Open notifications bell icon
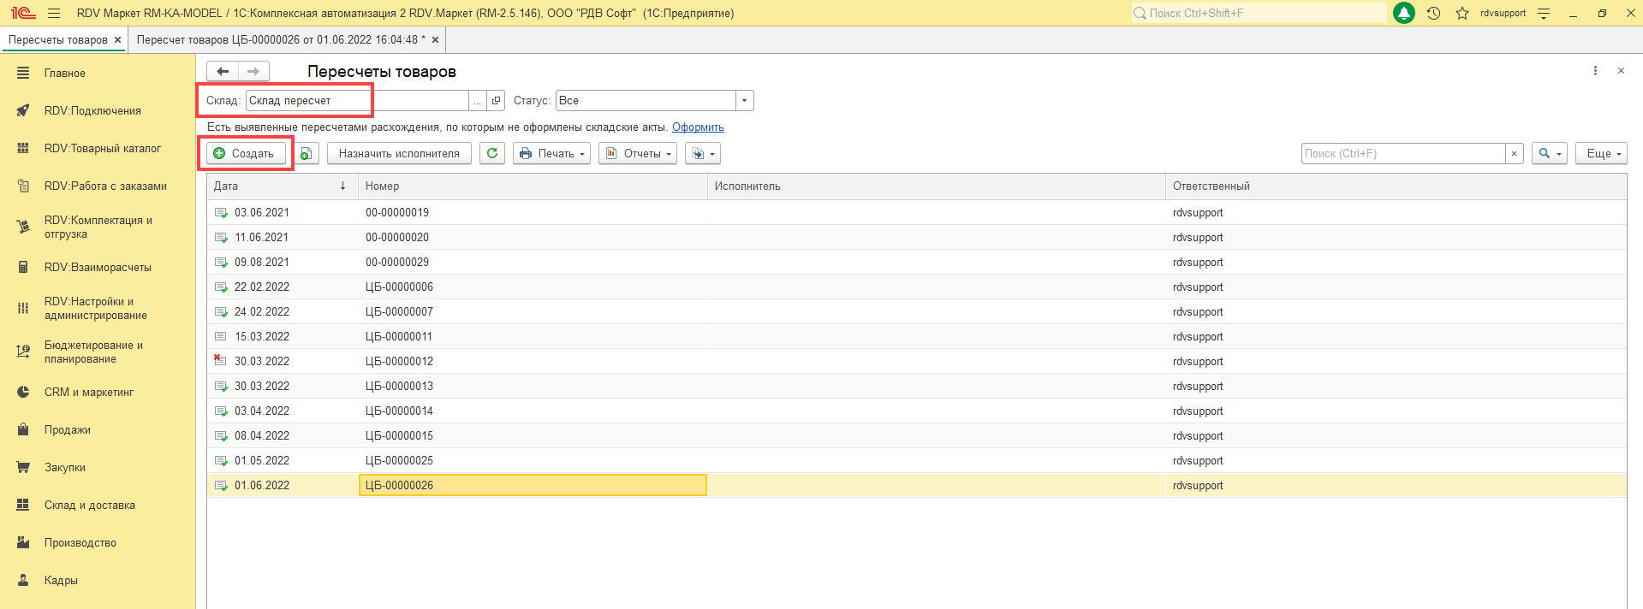The image size is (1643, 609). [x=1404, y=13]
